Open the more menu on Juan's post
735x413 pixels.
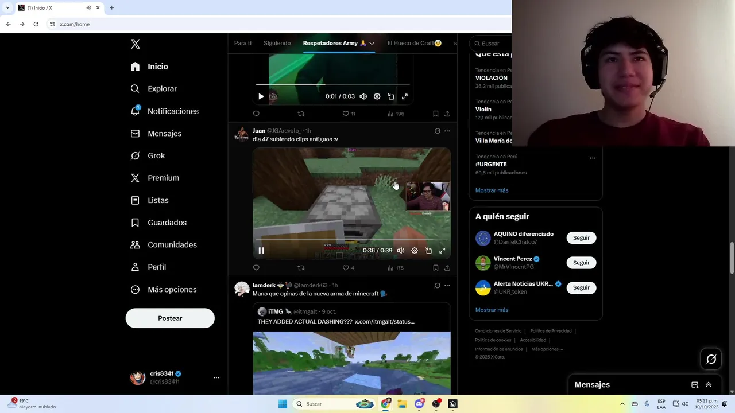pos(447,131)
